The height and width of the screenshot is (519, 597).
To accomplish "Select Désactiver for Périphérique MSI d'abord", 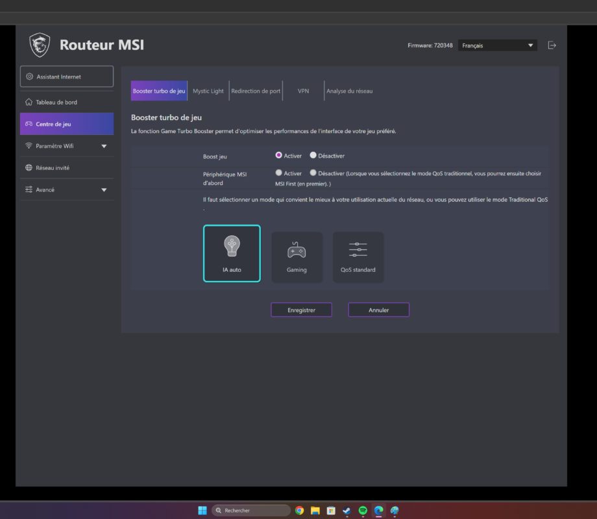I will pos(313,173).
